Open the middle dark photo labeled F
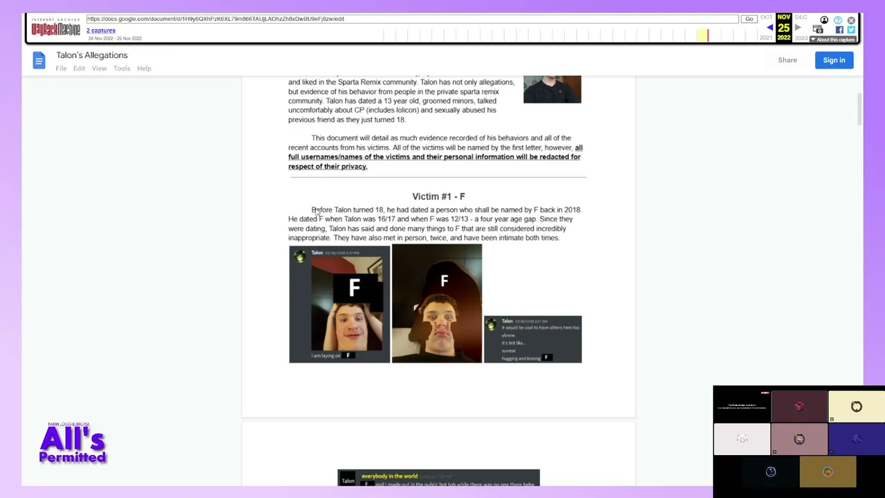885x498 pixels. tap(437, 304)
